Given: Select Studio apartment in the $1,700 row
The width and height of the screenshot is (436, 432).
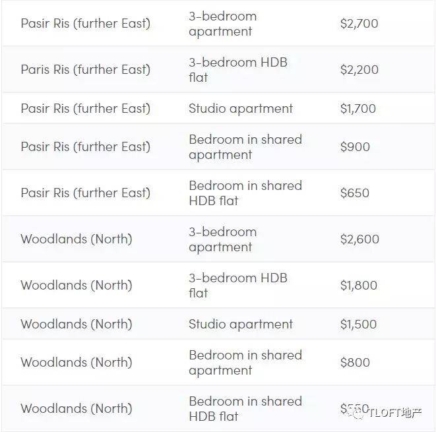Looking at the screenshot, I should (240, 109).
